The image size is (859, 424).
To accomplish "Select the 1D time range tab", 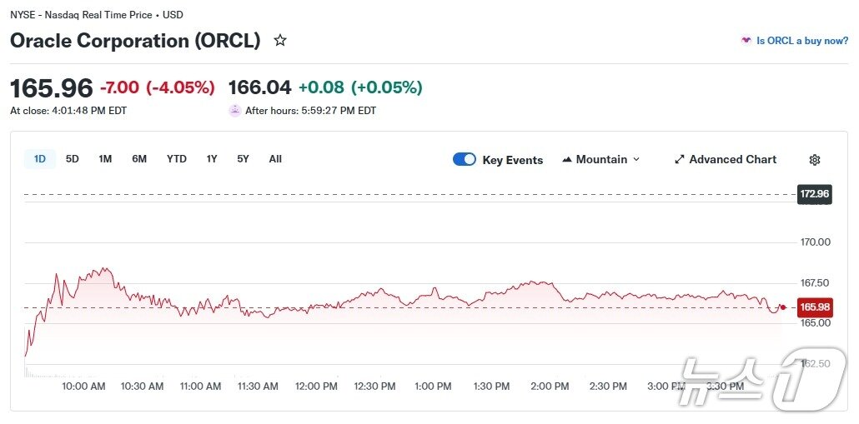I will [x=40, y=158].
